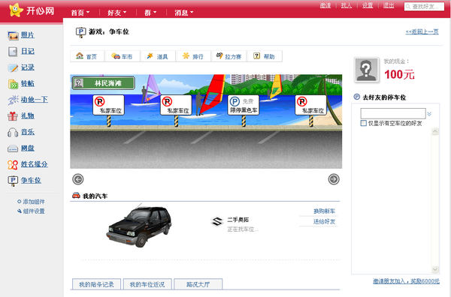This screenshot has height=297, width=451.
Task: Open the 我的贴条记录 tab
Action: (96, 284)
